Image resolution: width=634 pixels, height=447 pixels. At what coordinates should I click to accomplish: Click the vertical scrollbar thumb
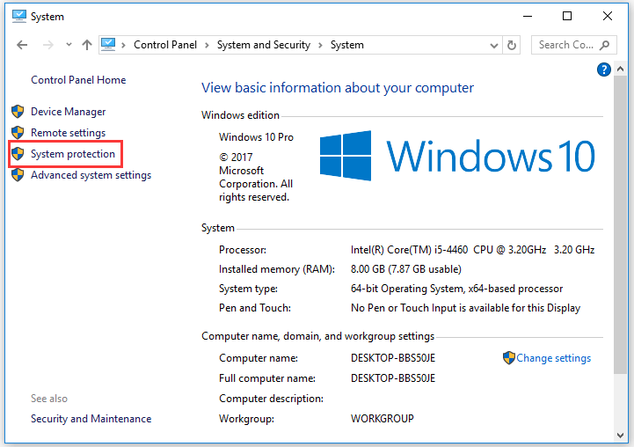click(620, 224)
